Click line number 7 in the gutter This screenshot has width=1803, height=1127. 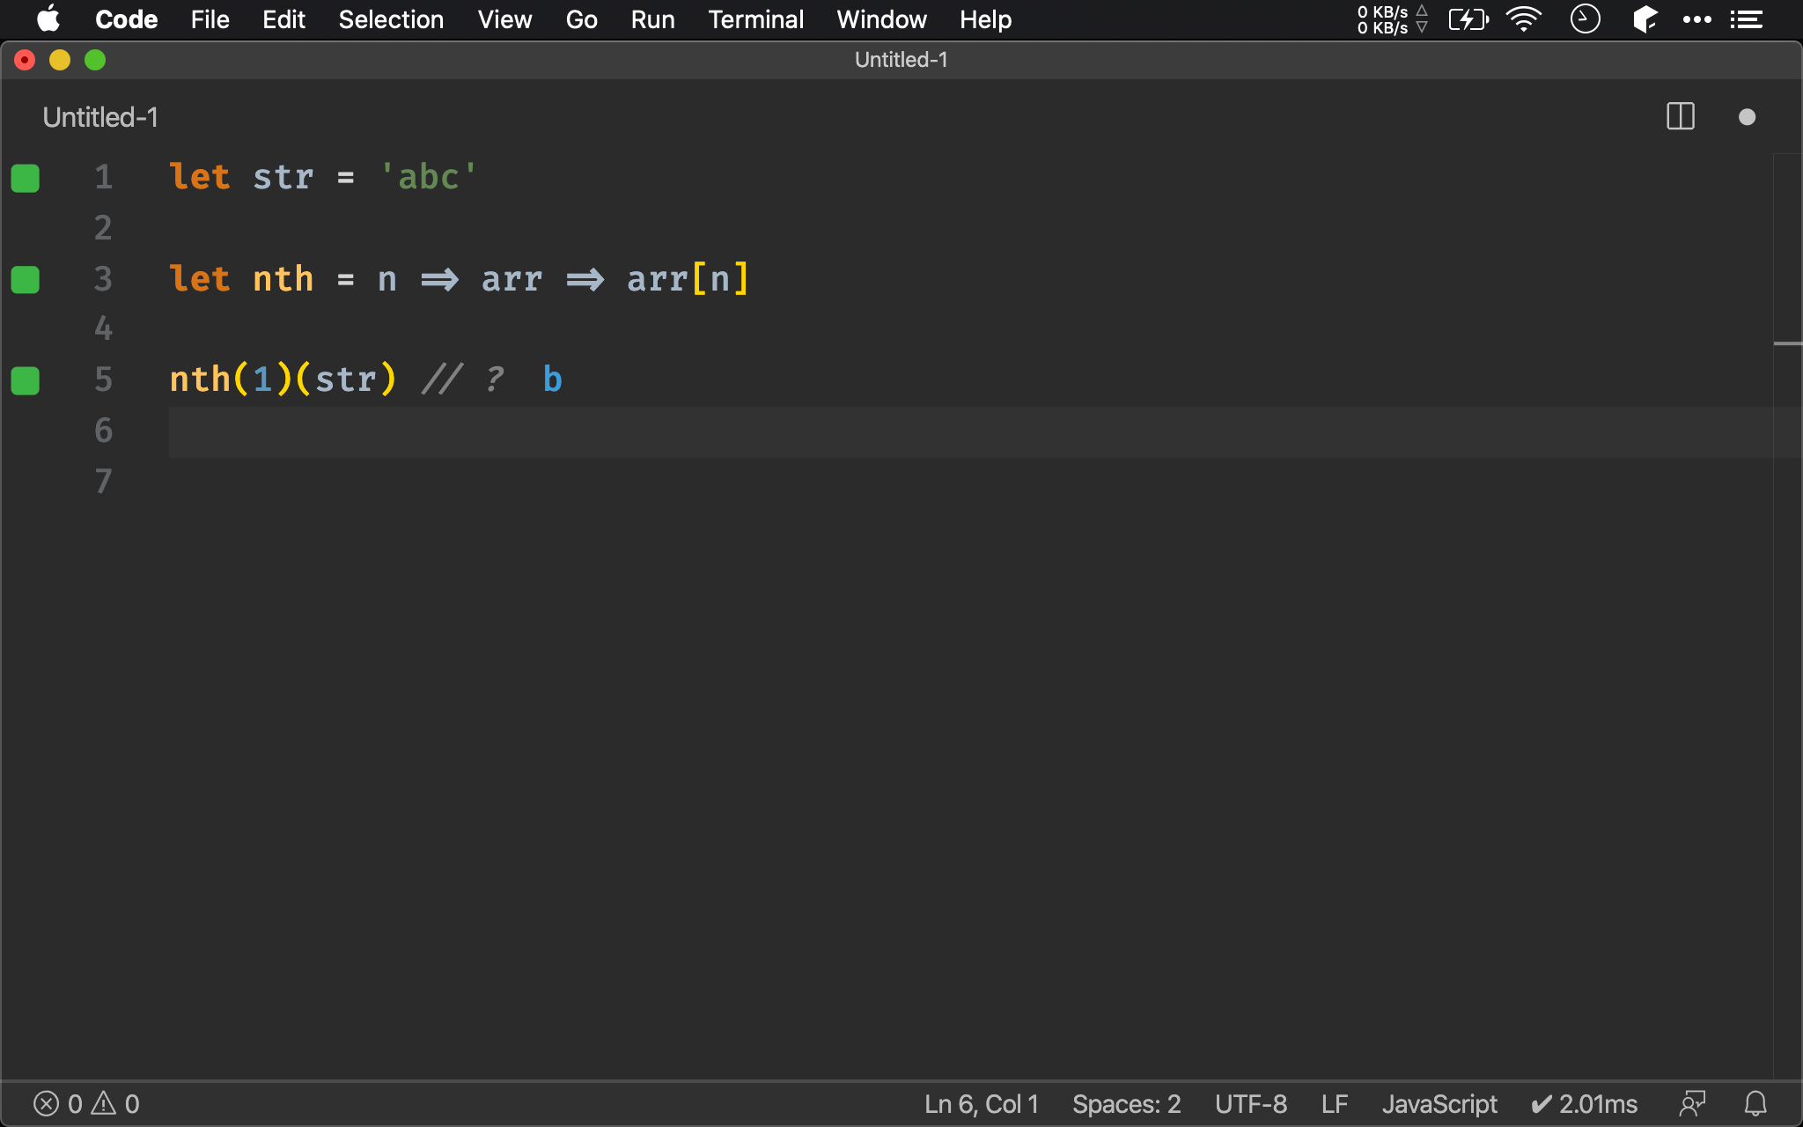coord(103,482)
